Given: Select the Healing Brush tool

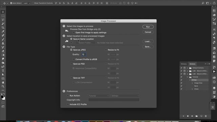Looking at the screenshot, I should pyautogui.click(x=3, y=35).
